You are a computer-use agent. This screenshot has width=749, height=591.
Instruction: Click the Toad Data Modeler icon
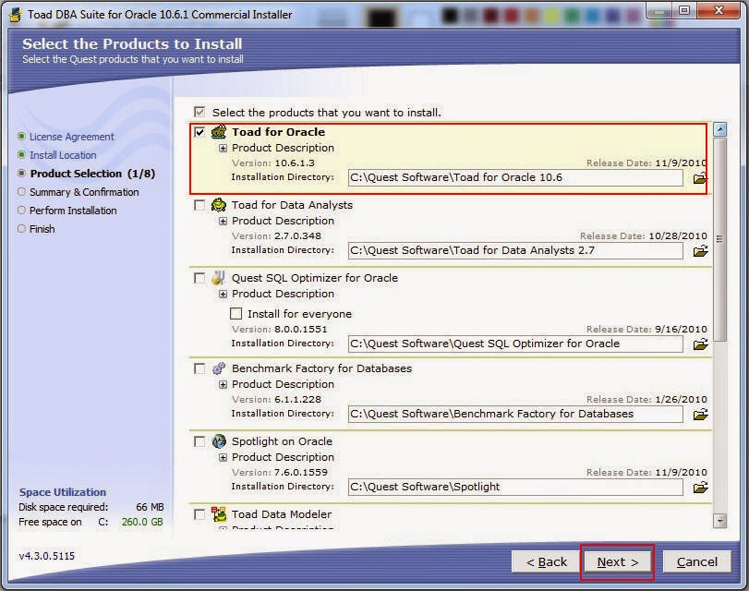pos(219,514)
